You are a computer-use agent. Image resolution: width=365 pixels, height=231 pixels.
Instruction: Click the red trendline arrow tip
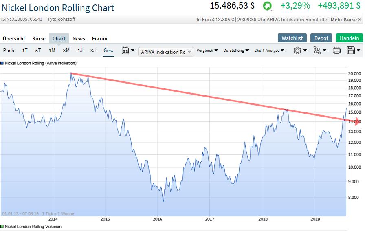pyautogui.click(x=358, y=121)
